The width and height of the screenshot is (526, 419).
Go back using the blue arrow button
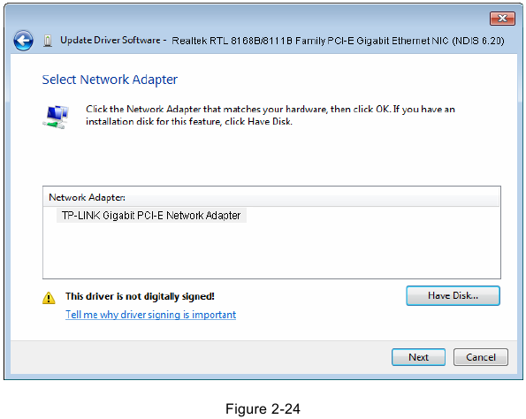click(x=23, y=41)
